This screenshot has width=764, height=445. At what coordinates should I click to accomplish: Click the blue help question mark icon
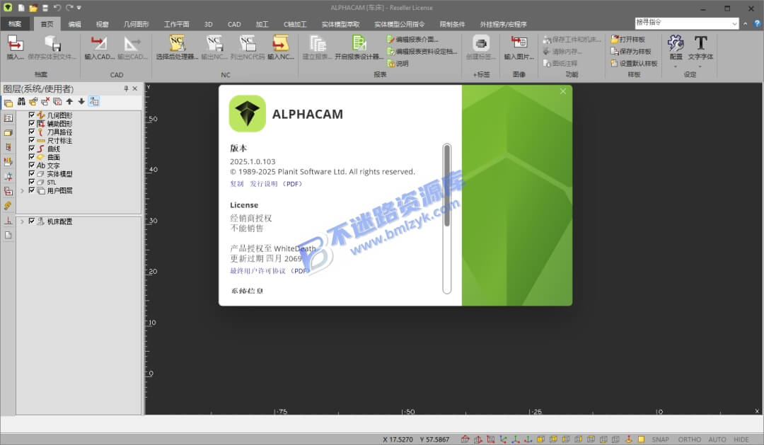tap(757, 23)
